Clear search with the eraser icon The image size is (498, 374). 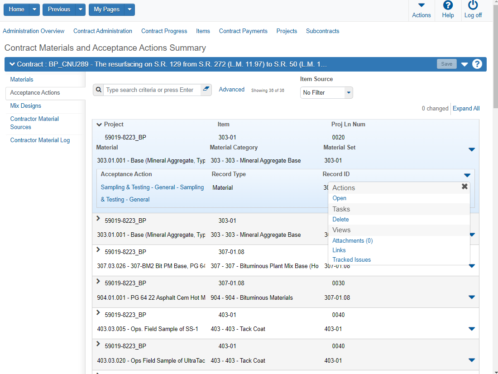coord(206,89)
